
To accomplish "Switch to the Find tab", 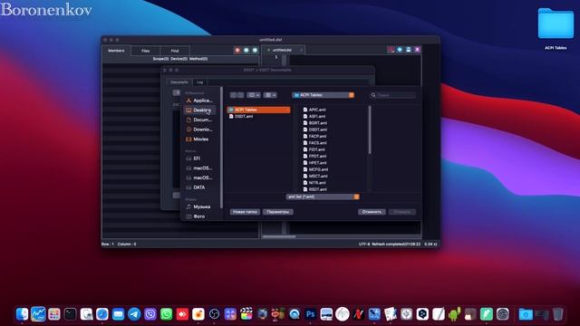I will [175, 51].
